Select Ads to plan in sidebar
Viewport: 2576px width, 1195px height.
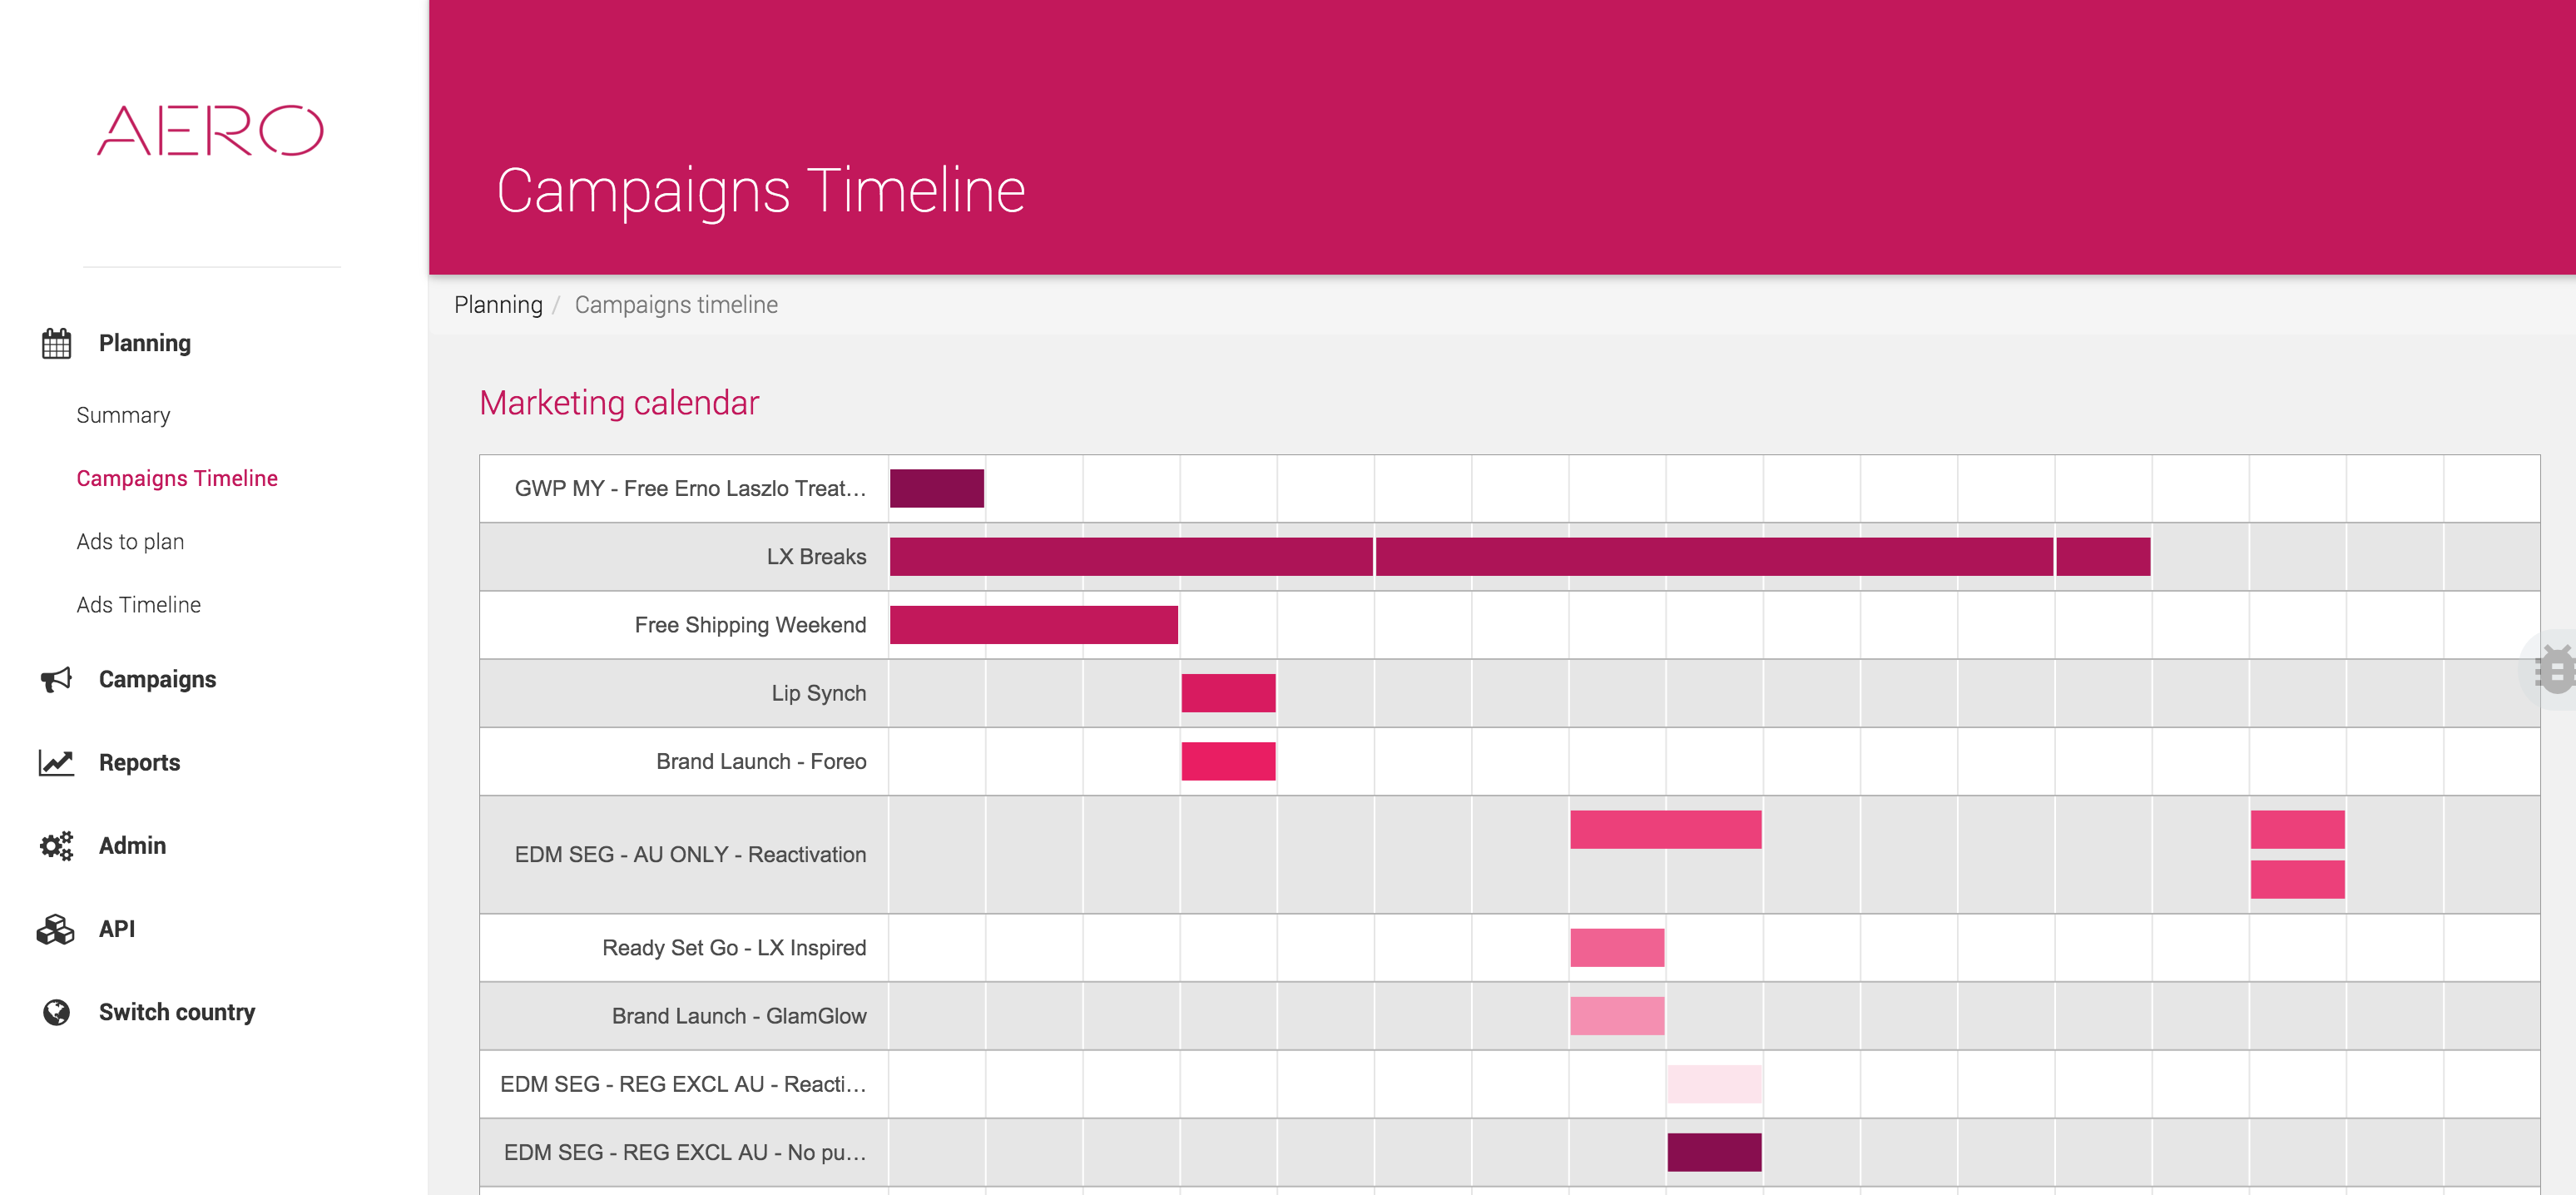pyautogui.click(x=130, y=541)
